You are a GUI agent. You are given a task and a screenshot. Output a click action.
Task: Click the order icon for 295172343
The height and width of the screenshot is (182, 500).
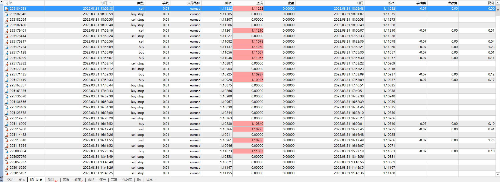click(7, 69)
